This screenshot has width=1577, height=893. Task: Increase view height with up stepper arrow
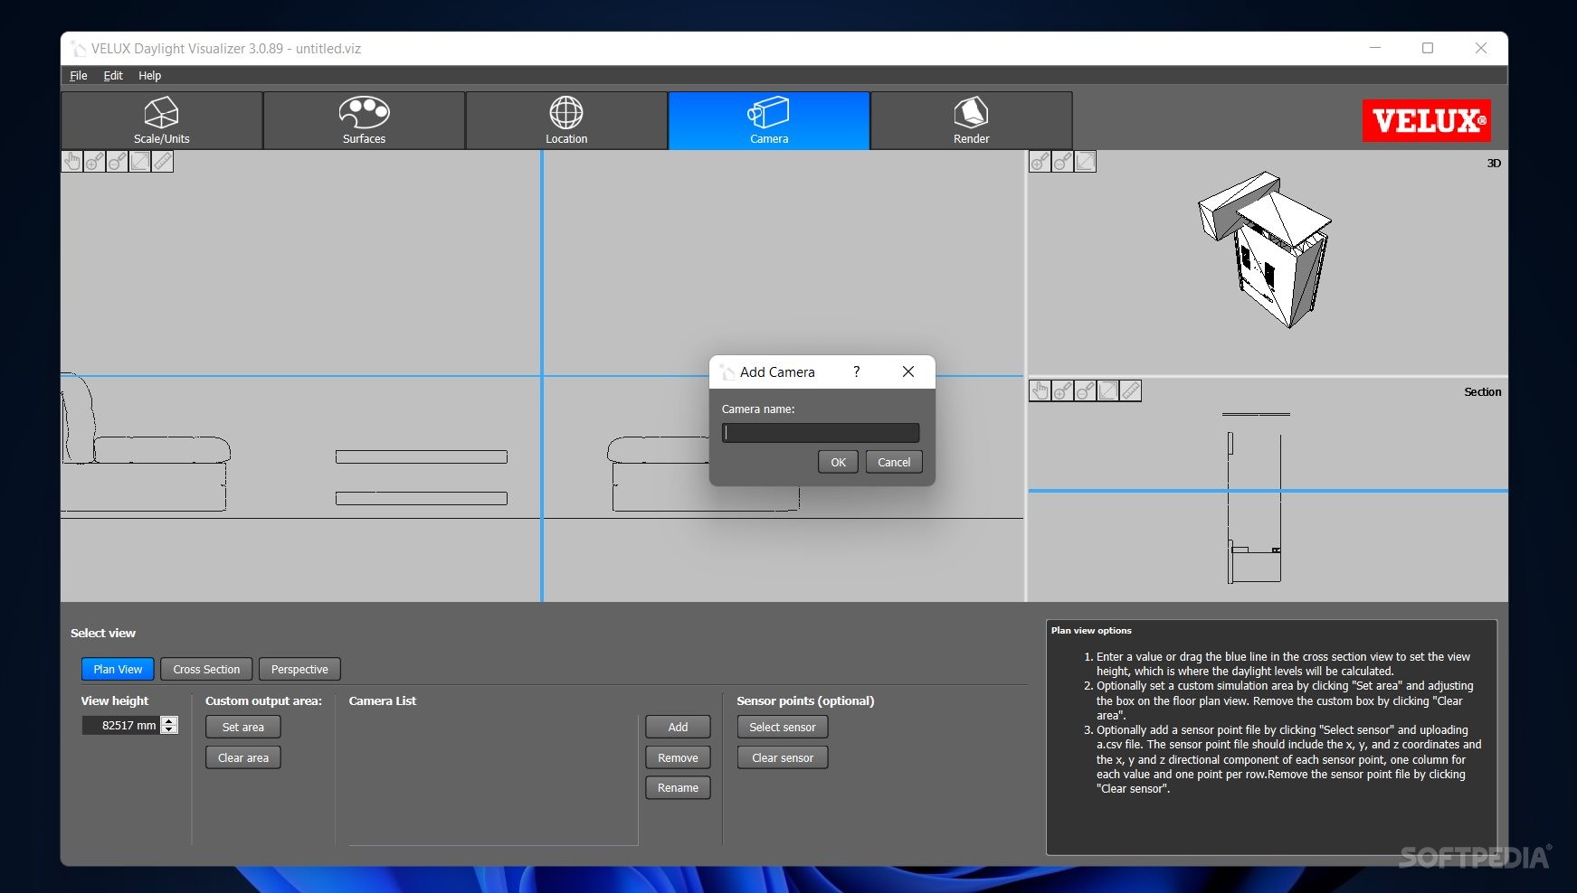coord(169,720)
